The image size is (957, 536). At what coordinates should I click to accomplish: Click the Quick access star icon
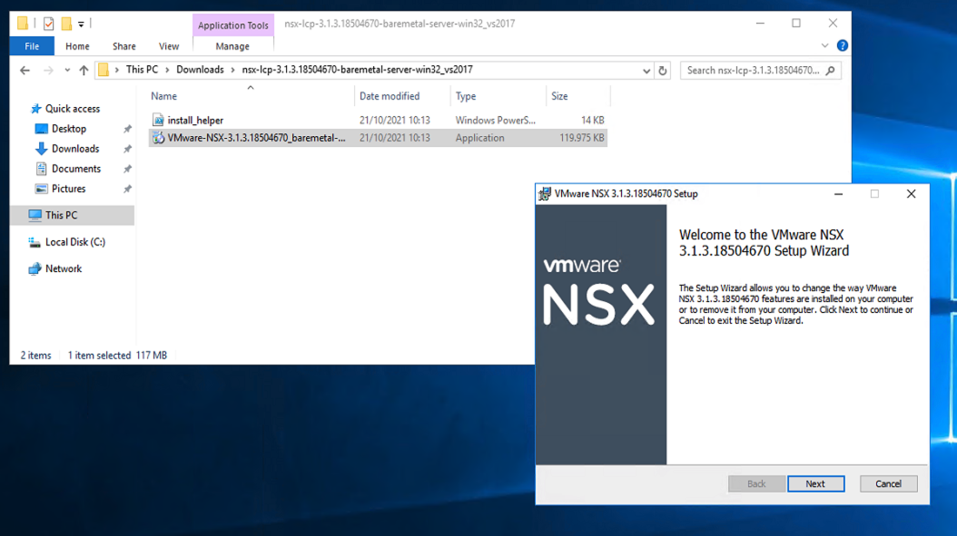click(36, 109)
